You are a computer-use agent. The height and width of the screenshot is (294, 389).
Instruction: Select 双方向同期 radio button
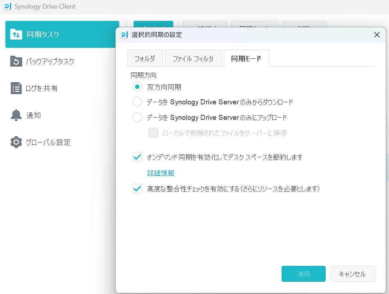(137, 87)
